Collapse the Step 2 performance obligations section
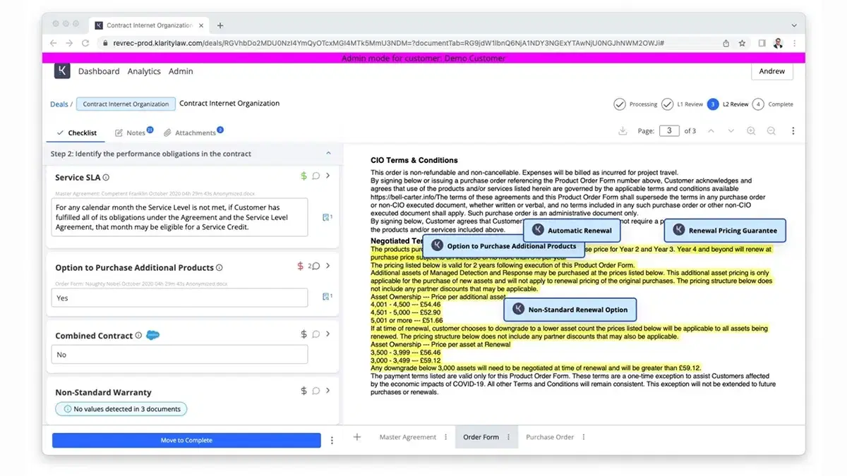The height and width of the screenshot is (476, 847). click(328, 153)
